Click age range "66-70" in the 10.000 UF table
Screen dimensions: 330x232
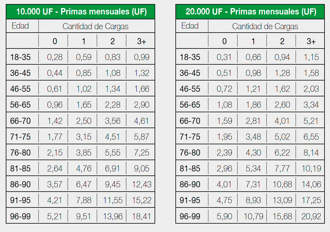pos(20,121)
